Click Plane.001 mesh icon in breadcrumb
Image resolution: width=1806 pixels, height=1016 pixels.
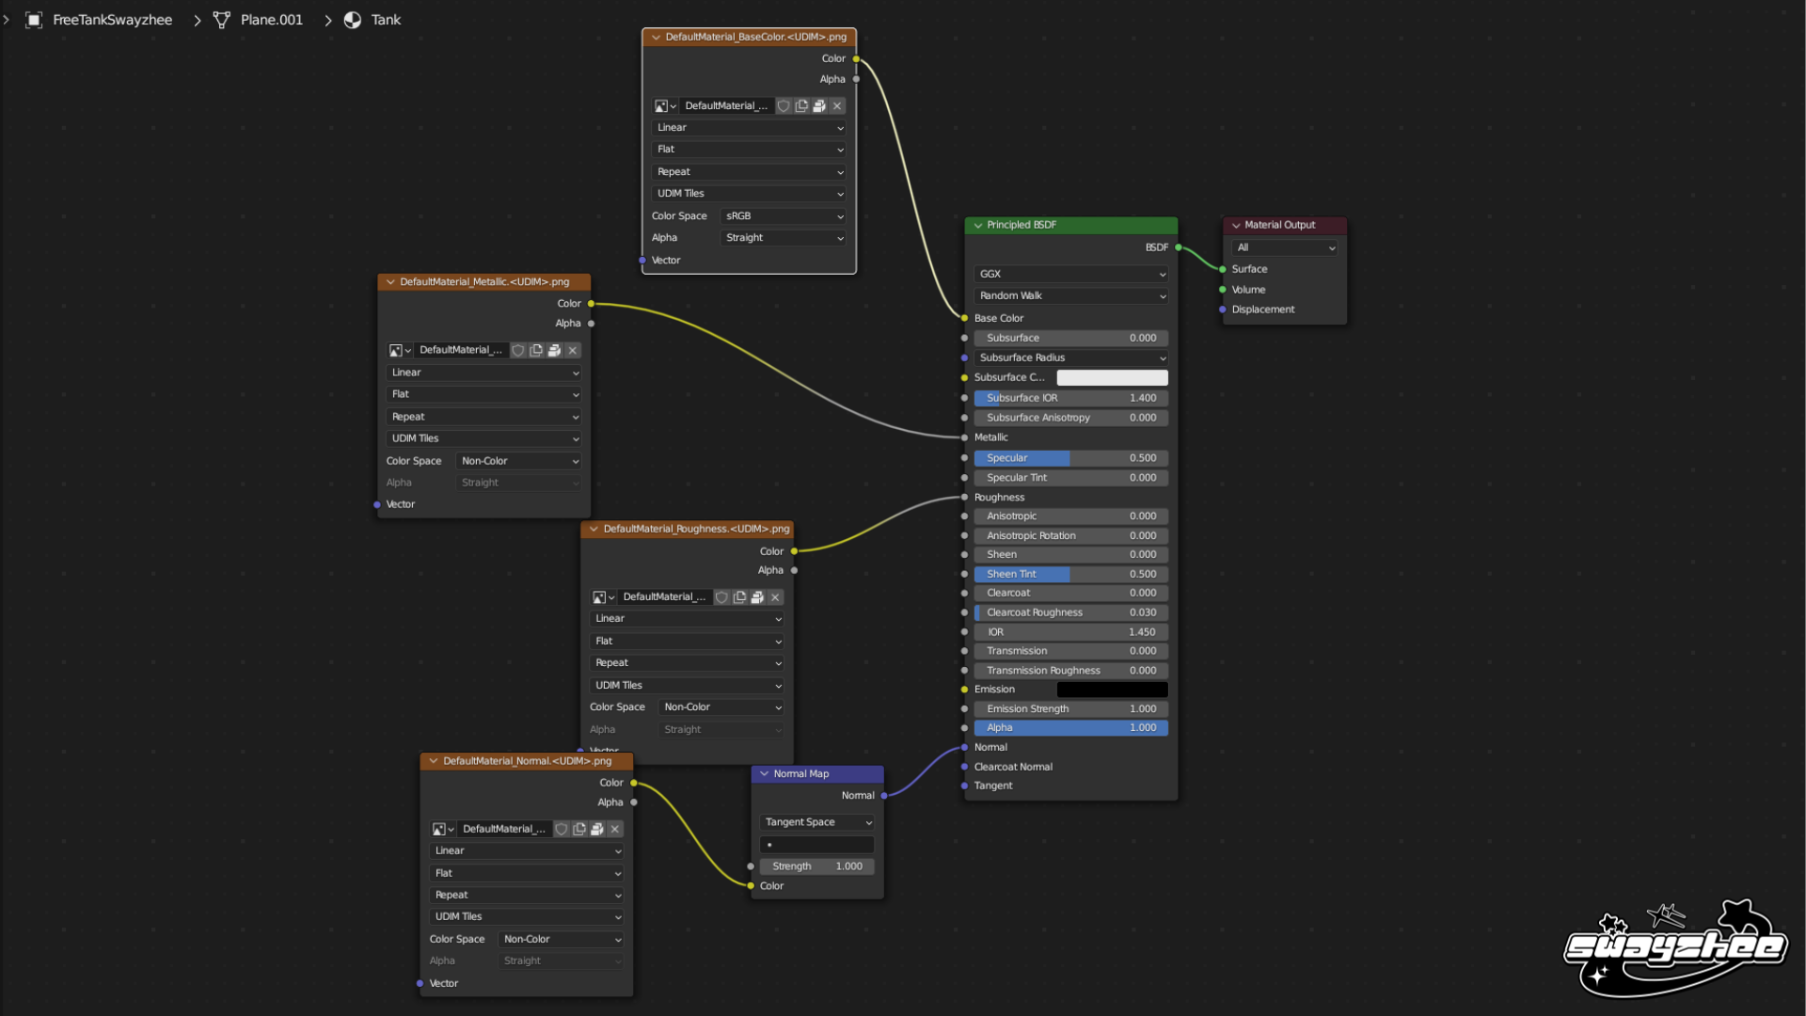pyautogui.click(x=222, y=20)
